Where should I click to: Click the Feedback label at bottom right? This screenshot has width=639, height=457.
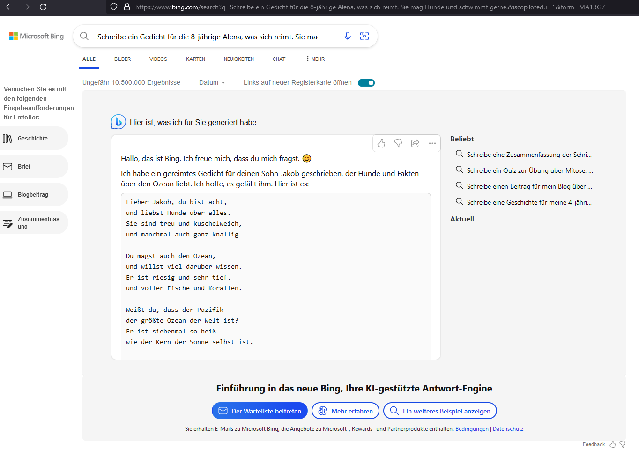coord(594,444)
